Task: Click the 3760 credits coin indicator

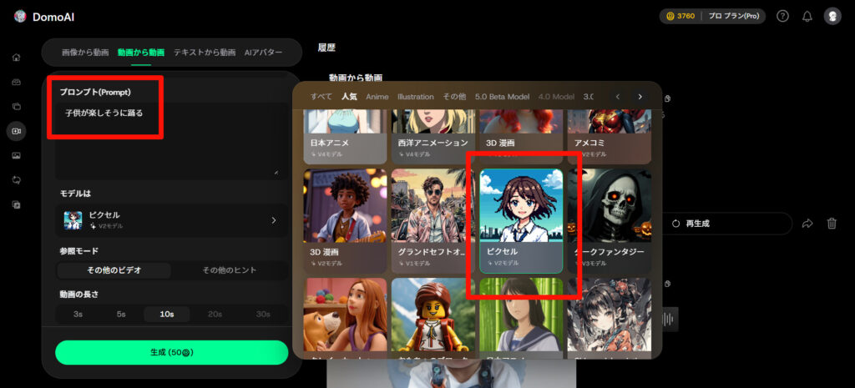Action: pos(681,17)
